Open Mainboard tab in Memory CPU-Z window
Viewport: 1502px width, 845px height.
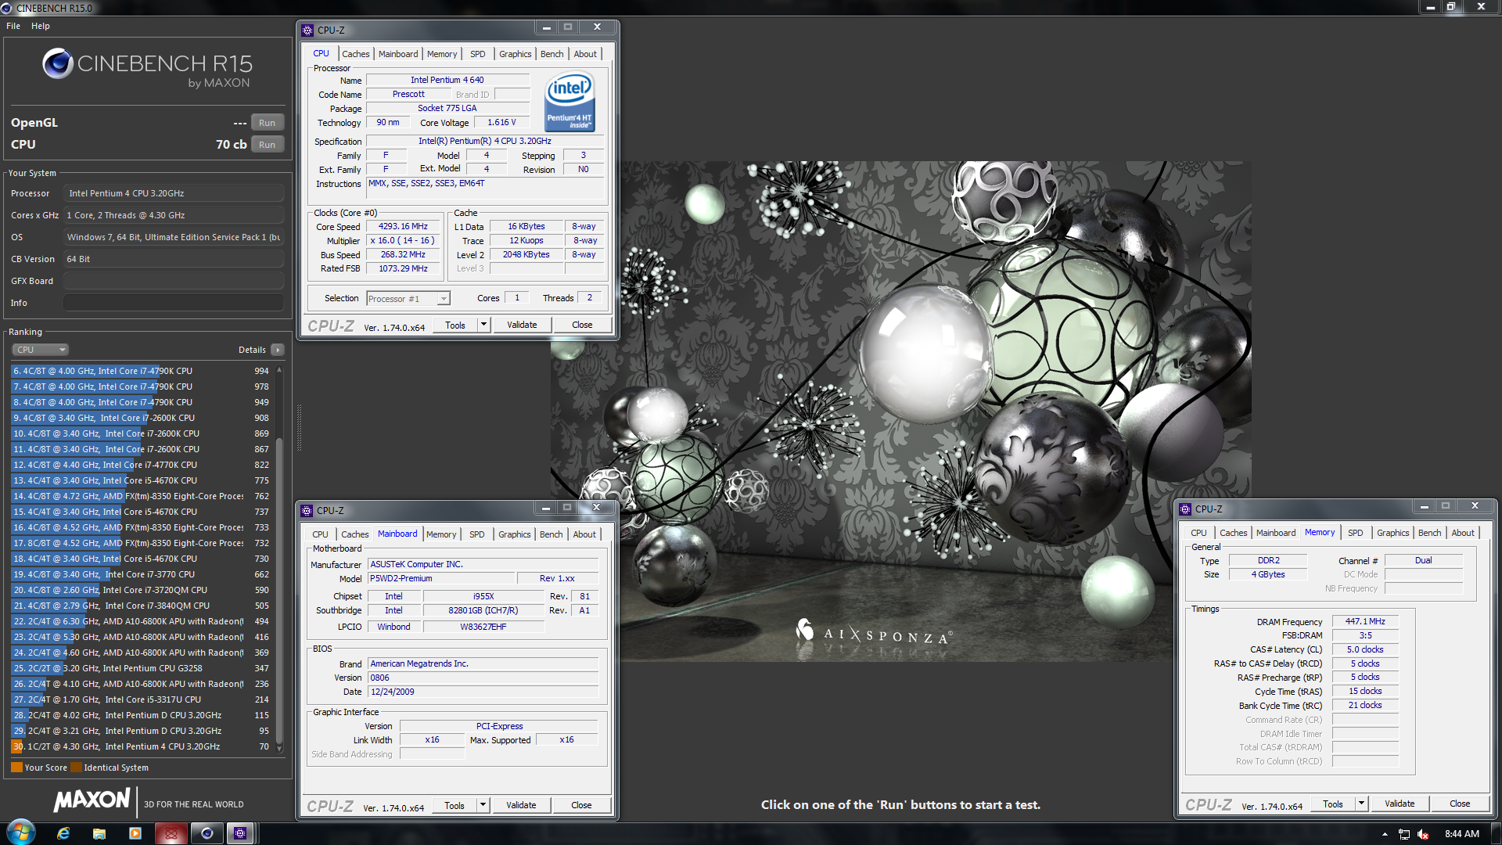(1276, 533)
